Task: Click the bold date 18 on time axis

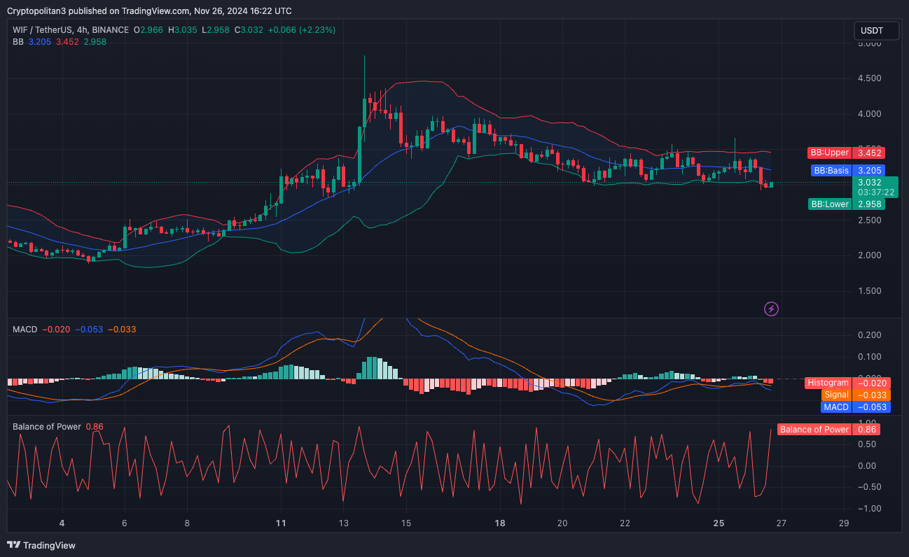Action: tap(500, 523)
